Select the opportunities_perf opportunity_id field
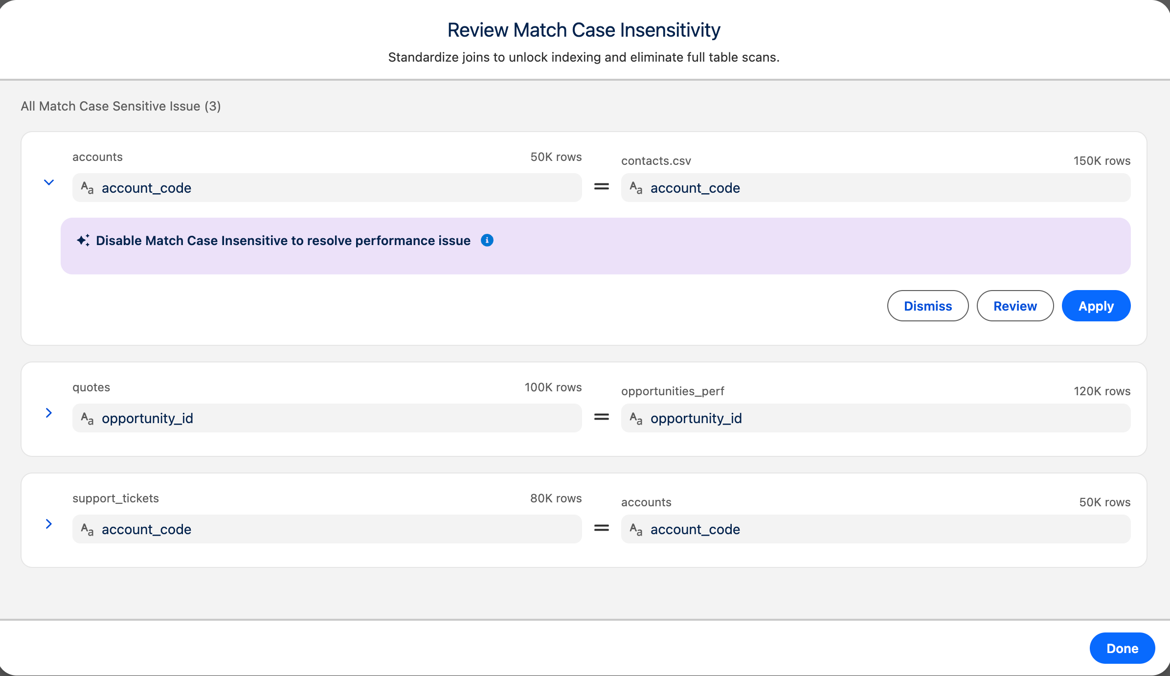The height and width of the screenshot is (676, 1170). 876,418
